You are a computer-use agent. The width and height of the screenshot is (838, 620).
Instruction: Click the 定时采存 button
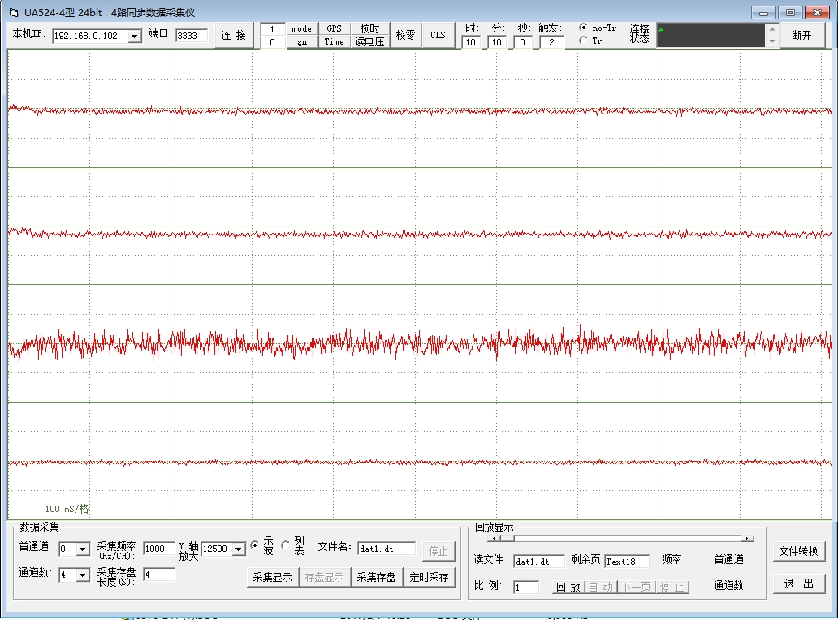click(x=429, y=577)
